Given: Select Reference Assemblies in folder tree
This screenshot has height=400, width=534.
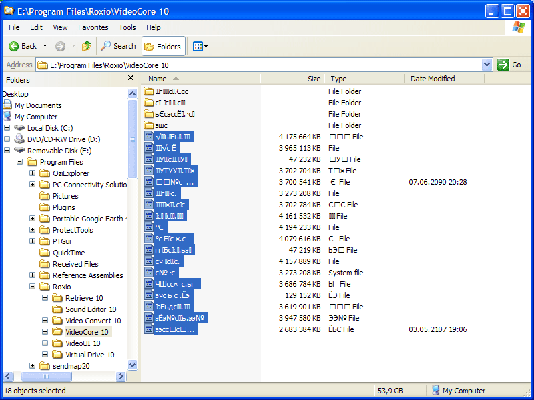Looking at the screenshot, I should point(88,275).
